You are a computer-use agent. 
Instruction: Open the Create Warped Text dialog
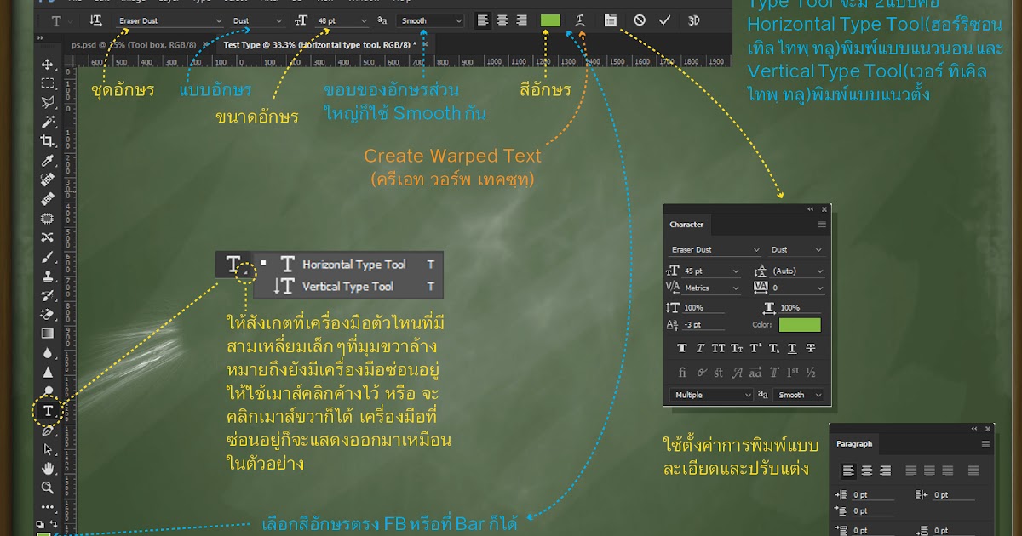point(580,20)
